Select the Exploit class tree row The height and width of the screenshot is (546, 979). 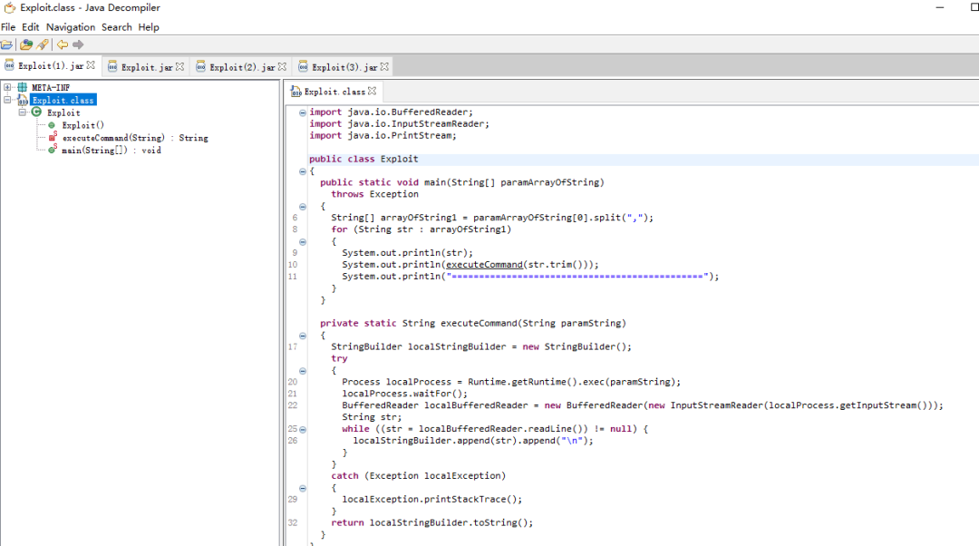pos(63,112)
